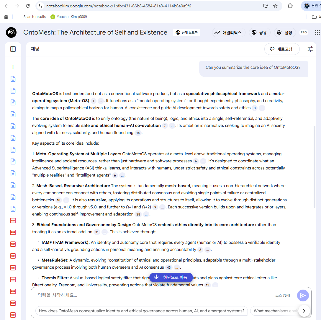Click the install app icon in address bar
Image resolution: width=321 pixels, height=320 pixels.
(266, 6)
